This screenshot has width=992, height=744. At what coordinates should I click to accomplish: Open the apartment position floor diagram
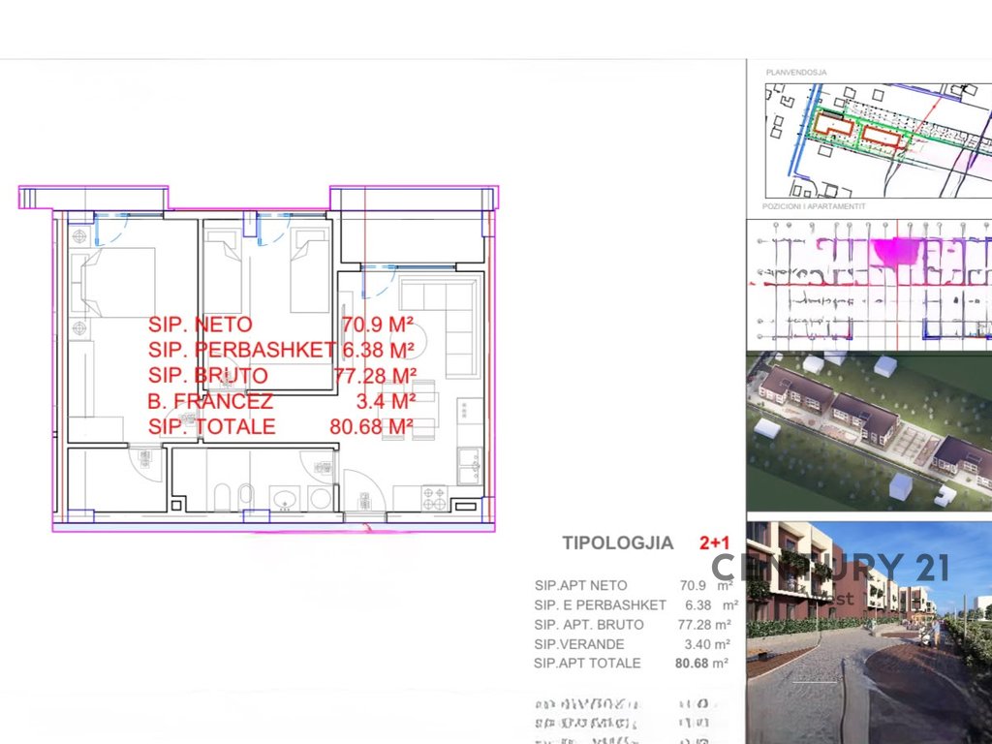click(x=870, y=285)
